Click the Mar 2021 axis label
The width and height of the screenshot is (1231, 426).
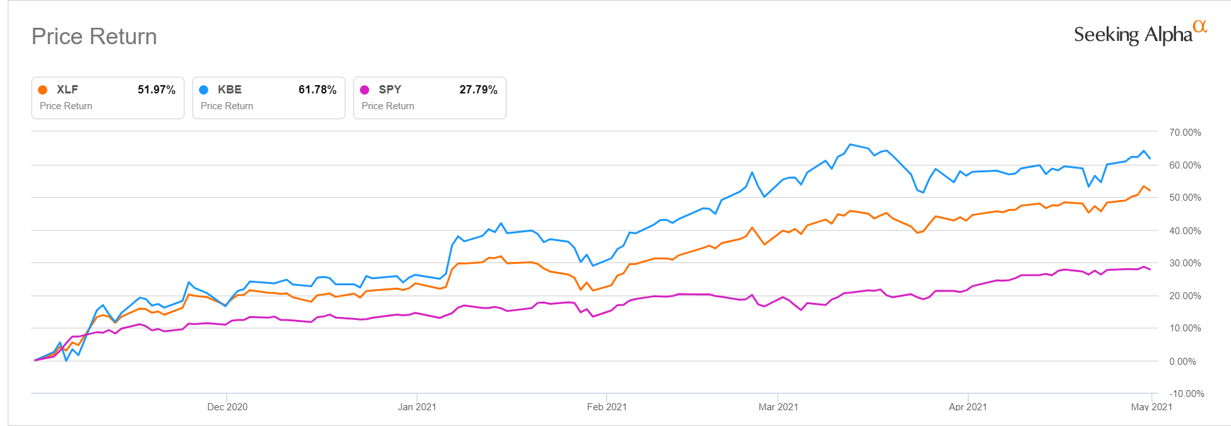[x=778, y=407]
